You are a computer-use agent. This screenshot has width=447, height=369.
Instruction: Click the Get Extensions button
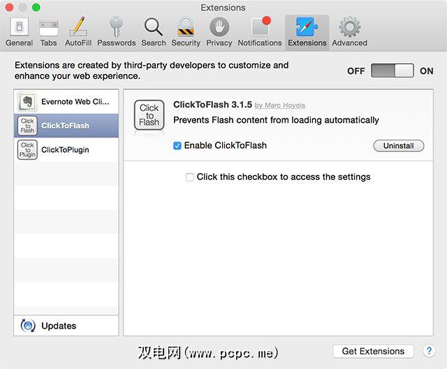click(x=373, y=351)
